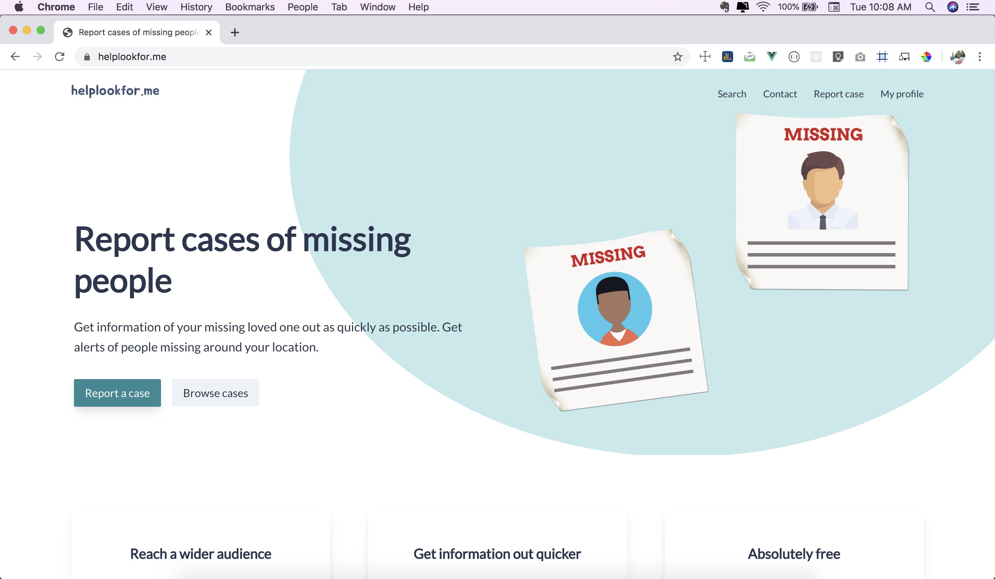Open the color wheel picker extension
Screen dimensions: 995x579
(x=926, y=57)
